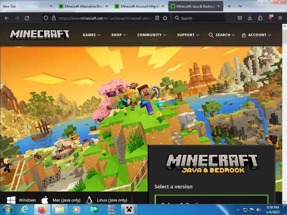Image resolution: width=287 pixels, height=215 pixels.
Task: Select the Mac (Java only) platform
Action: point(61,200)
